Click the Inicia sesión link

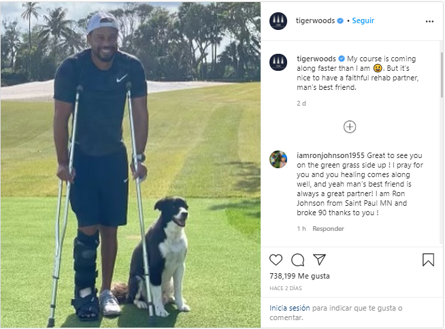tap(289, 308)
